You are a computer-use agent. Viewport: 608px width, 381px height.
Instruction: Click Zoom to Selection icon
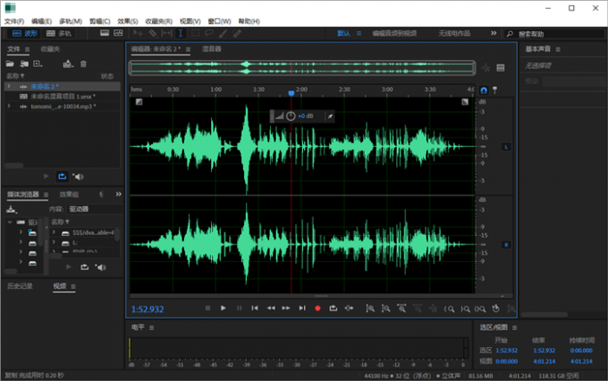(480, 309)
